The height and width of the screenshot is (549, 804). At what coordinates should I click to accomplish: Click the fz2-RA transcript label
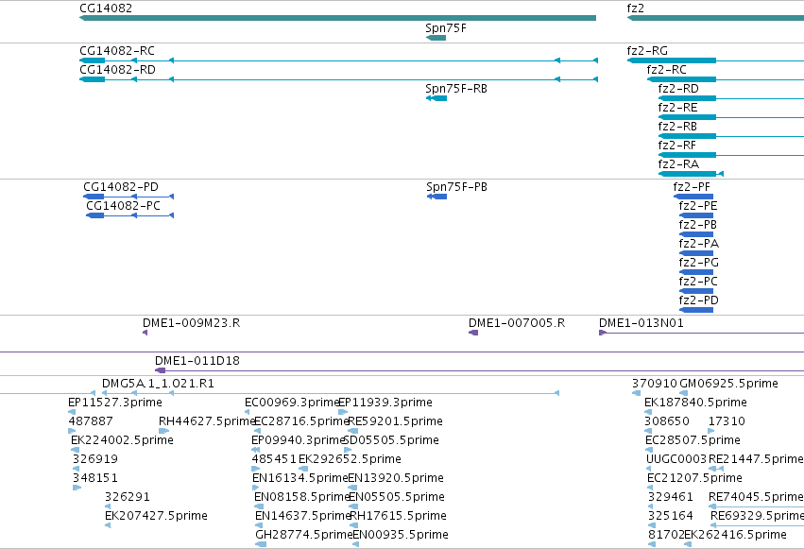pyautogui.click(x=678, y=164)
